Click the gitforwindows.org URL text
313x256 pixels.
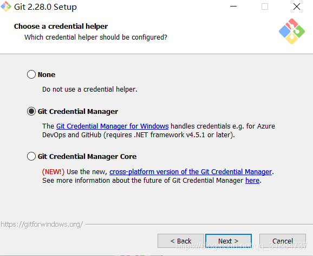pos(42,225)
